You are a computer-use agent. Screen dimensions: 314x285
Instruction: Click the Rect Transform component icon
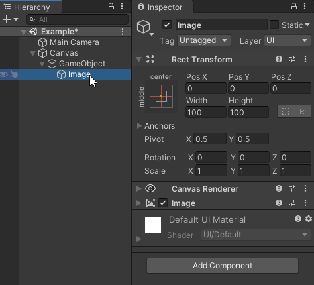click(x=150, y=59)
